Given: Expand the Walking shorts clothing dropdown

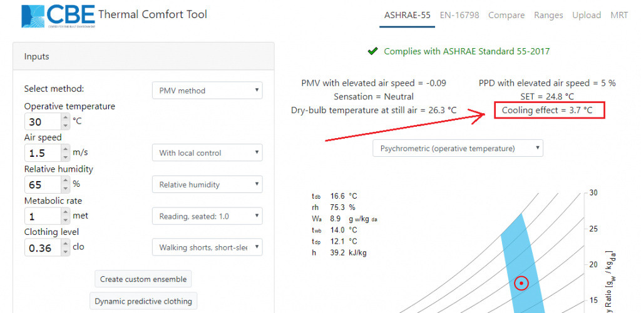Looking at the screenshot, I should pyautogui.click(x=207, y=247).
